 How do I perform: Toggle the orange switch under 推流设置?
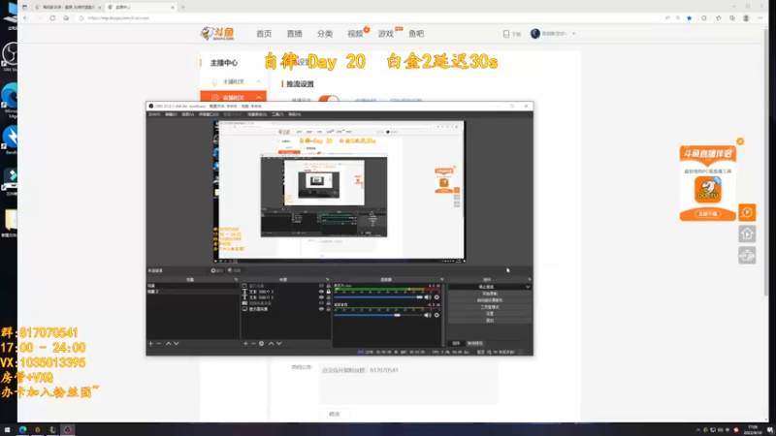click(x=329, y=100)
